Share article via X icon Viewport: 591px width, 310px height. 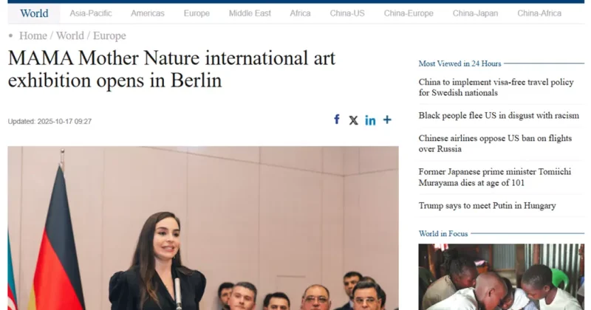(353, 120)
